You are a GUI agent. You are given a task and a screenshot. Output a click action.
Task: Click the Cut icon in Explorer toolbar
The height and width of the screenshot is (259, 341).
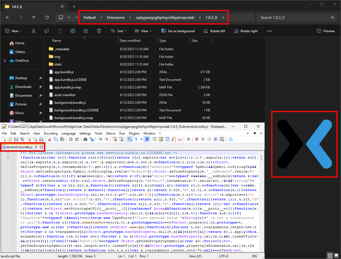pyautogui.click(x=34, y=31)
